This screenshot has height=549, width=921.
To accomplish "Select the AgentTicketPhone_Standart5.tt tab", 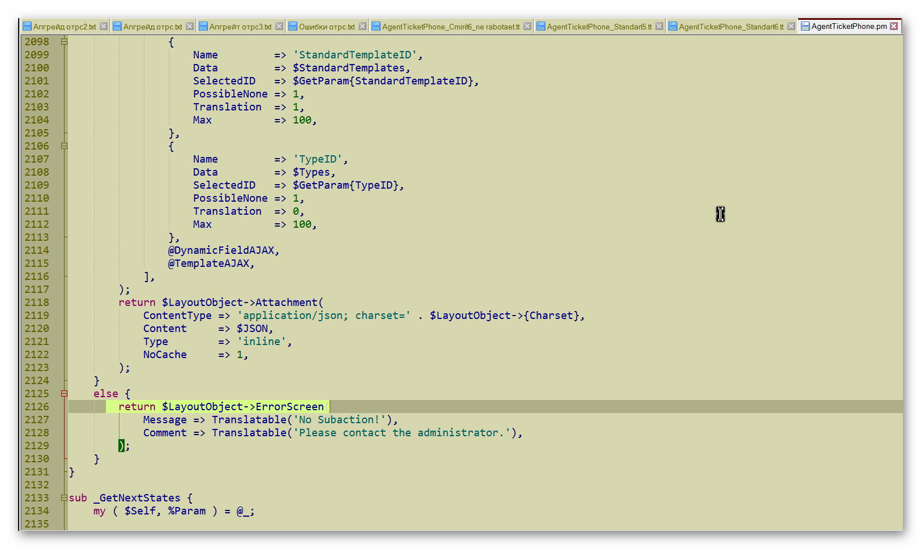I will pyautogui.click(x=599, y=27).
